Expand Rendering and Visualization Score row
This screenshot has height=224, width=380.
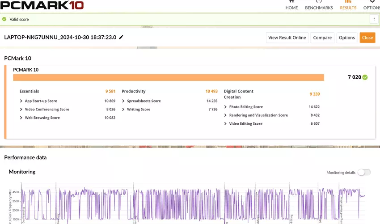click(x=225, y=115)
